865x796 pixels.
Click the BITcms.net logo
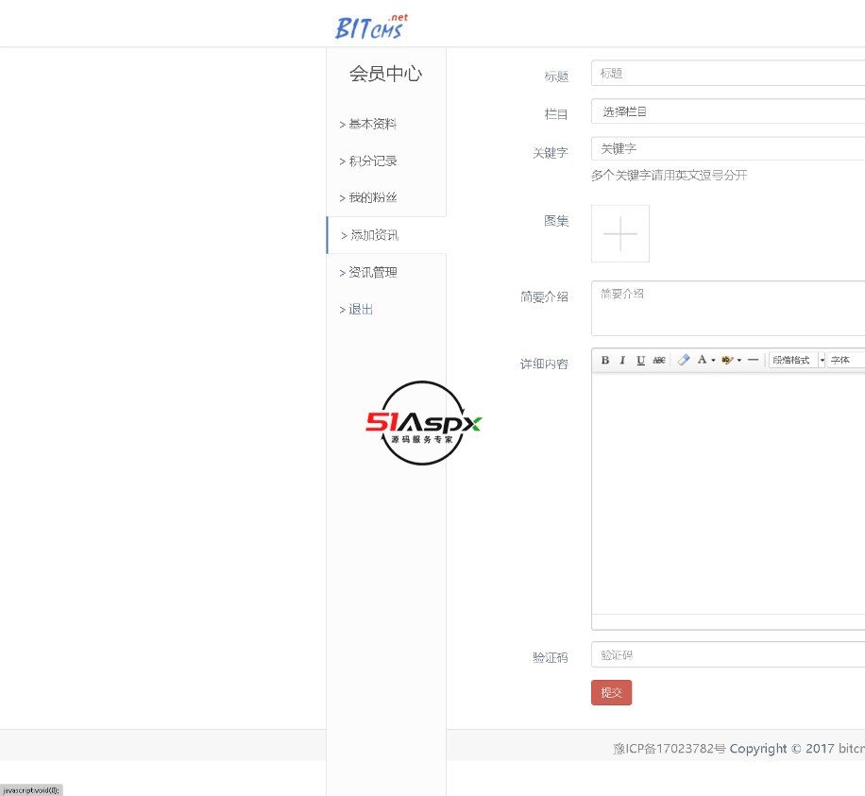[x=371, y=27]
